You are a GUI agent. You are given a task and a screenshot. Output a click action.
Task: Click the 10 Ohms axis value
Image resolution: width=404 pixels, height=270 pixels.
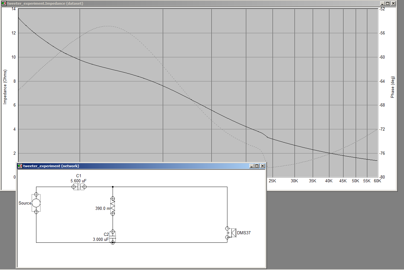[x=13, y=57]
